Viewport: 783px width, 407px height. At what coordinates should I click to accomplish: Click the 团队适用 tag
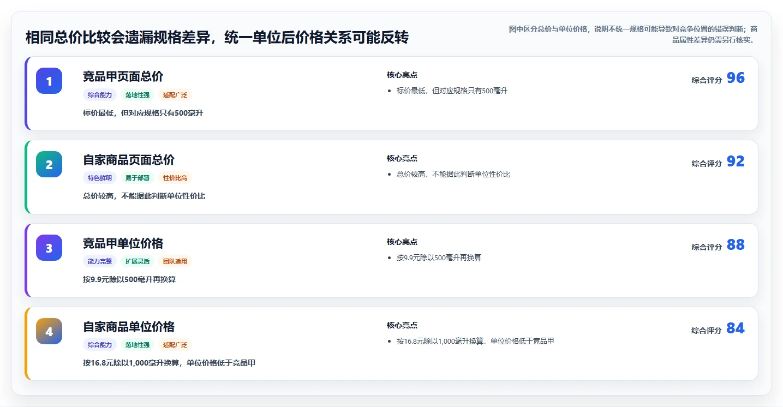coord(175,261)
